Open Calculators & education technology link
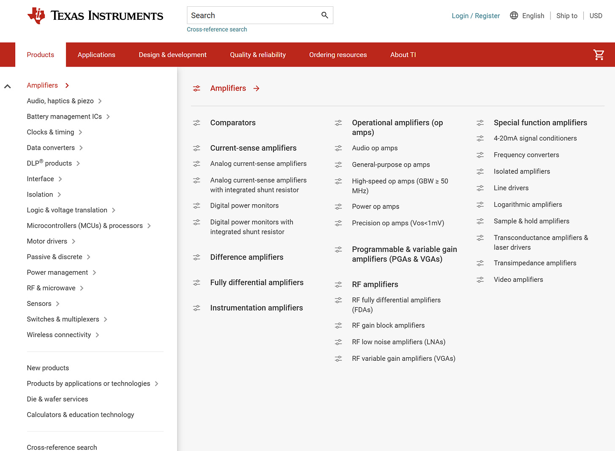The width and height of the screenshot is (615, 451). tap(80, 415)
